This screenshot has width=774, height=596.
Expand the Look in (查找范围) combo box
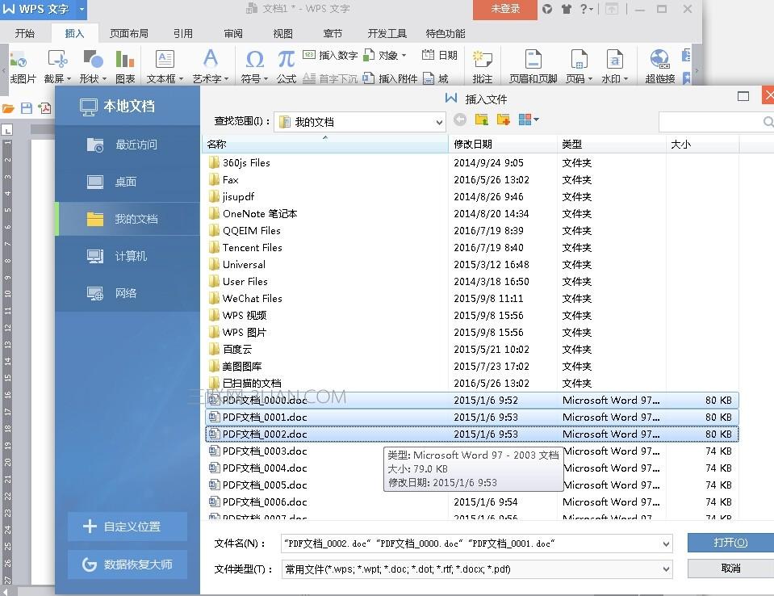pos(439,122)
